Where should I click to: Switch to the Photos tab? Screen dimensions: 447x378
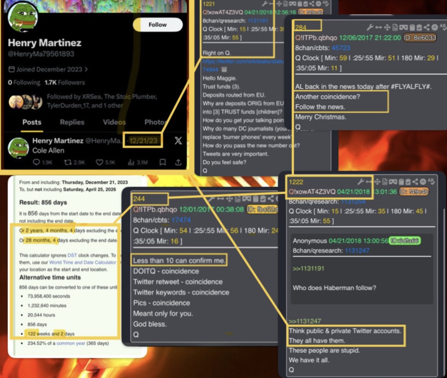point(155,122)
